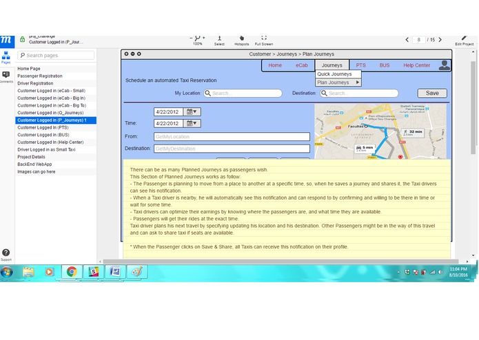479x340 pixels.
Task: Select Customer Logged in (P_Journeys) 1 page
Action: coord(56,120)
